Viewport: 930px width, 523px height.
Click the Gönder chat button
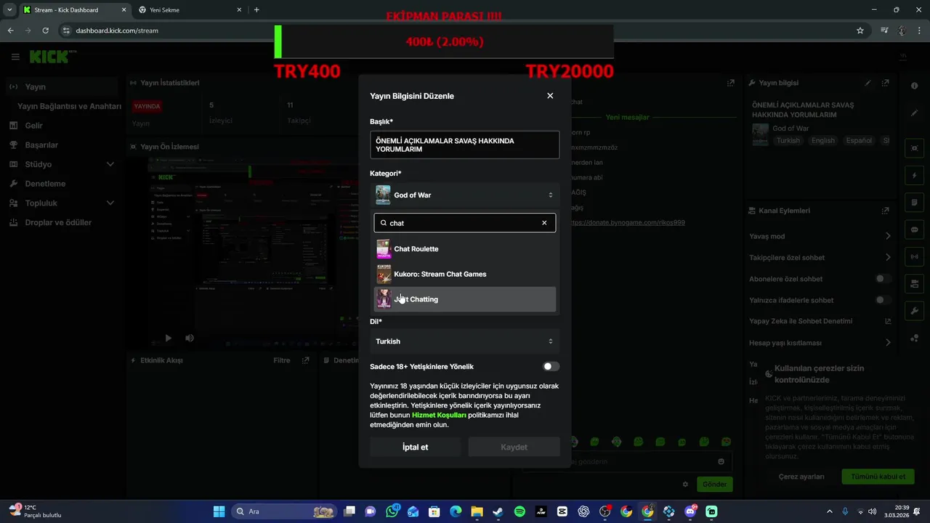pos(714,484)
